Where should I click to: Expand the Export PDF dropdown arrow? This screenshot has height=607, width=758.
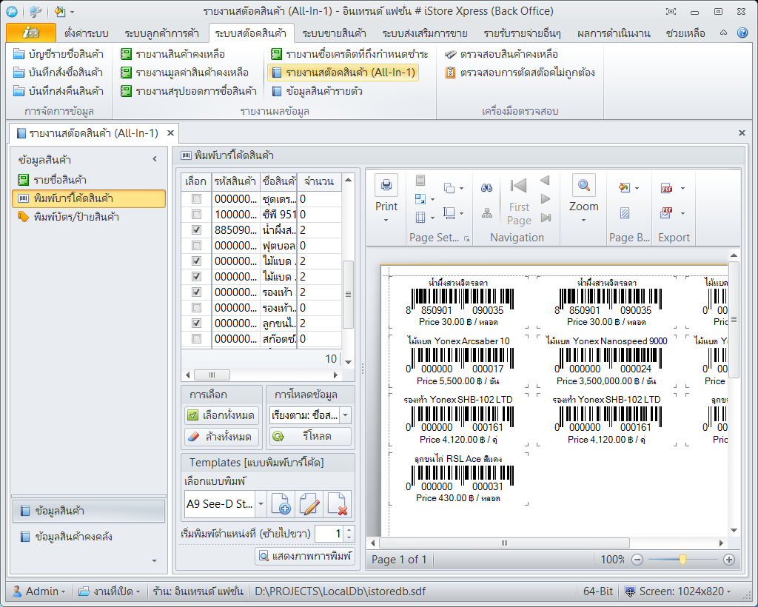click(682, 188)
